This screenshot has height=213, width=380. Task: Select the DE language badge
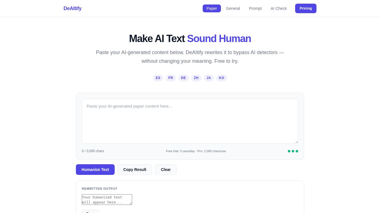(183, 78)
